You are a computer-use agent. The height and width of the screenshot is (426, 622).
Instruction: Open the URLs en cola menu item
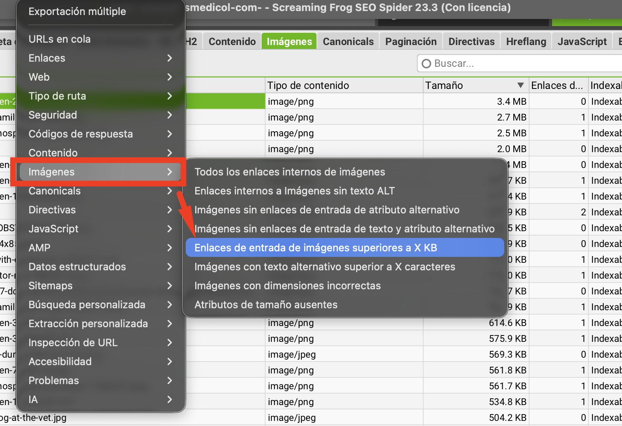pos(60,39)
